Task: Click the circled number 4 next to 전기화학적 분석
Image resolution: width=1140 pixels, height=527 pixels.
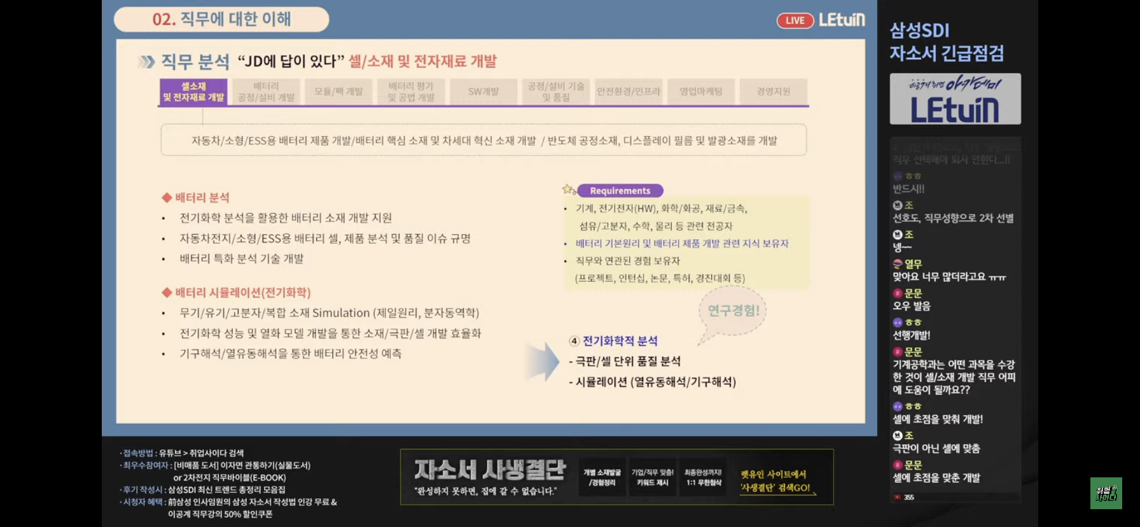Action: [574, 341]
